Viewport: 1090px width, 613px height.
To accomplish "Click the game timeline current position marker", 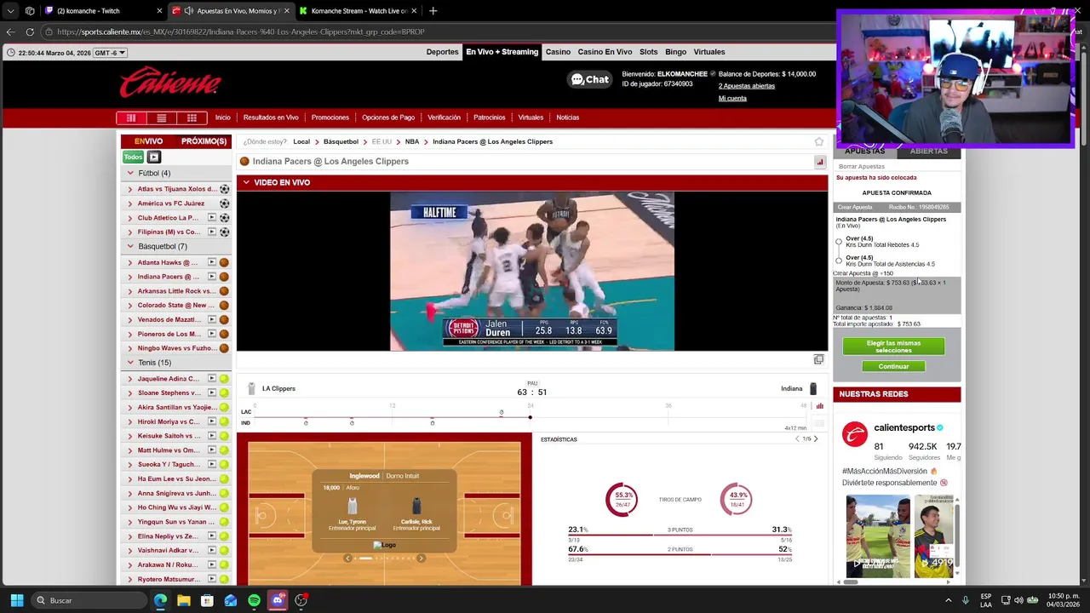I will click(530, 417).
